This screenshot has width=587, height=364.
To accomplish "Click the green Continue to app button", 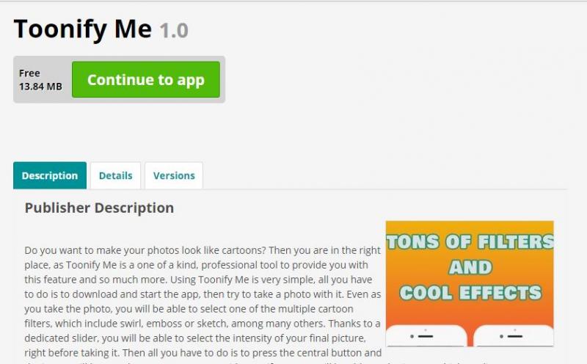I will (145, 79).
